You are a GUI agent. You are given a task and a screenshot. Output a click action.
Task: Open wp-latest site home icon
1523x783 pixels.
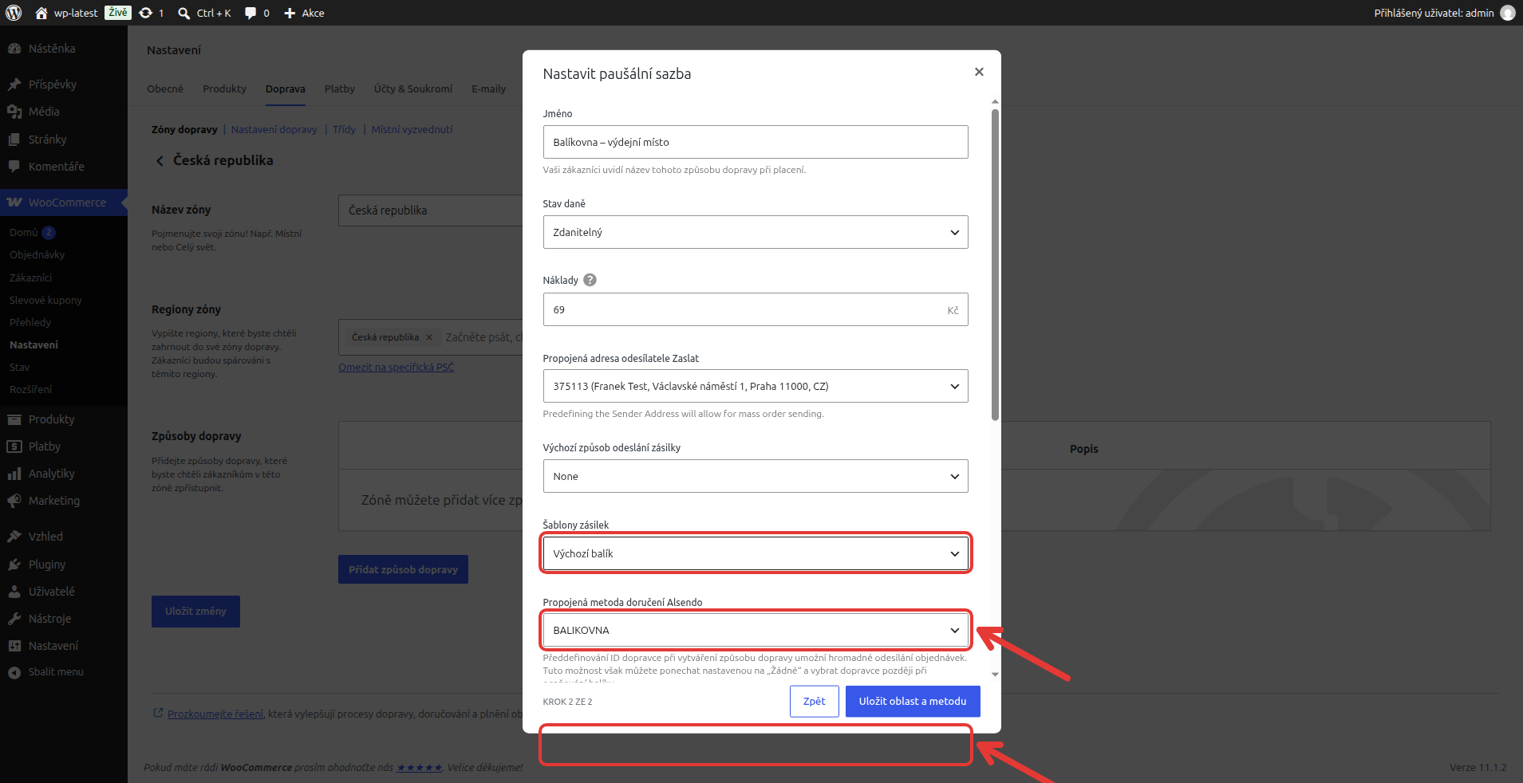click(x=41, y=13)
